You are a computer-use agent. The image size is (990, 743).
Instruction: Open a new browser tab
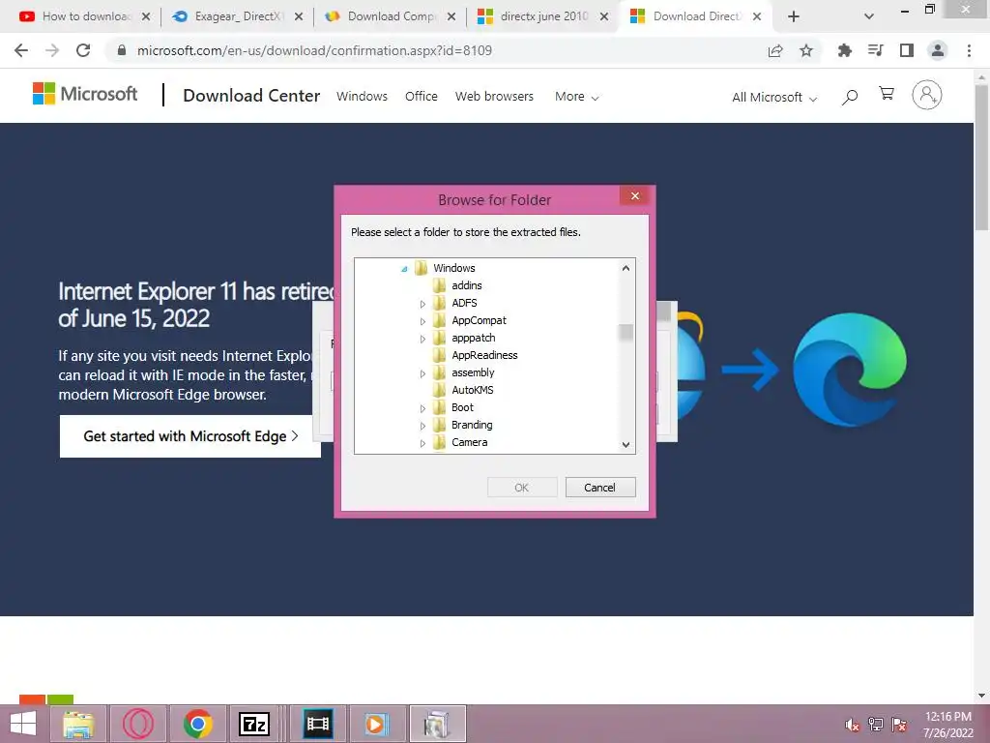point(794,16)
